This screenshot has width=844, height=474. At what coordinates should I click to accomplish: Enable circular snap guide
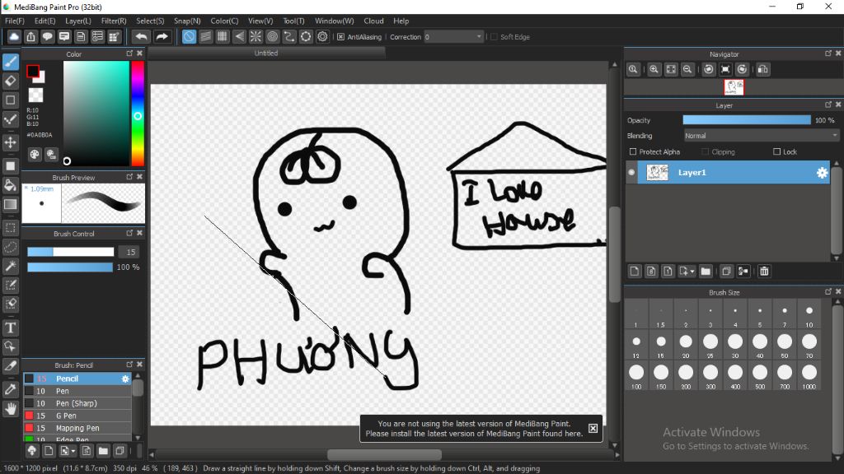pos(272,36)
